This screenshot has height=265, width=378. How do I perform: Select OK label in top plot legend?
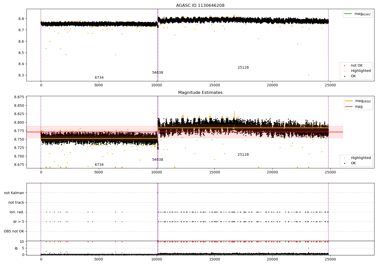[x=353, y=76]
